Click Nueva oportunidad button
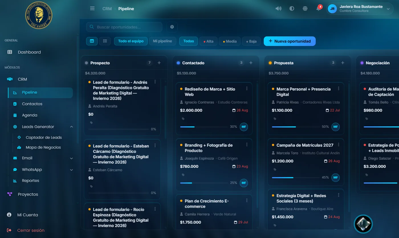 (290, 41)
